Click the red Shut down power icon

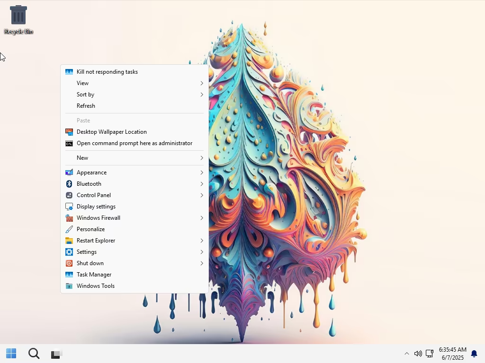pos(69,263)
